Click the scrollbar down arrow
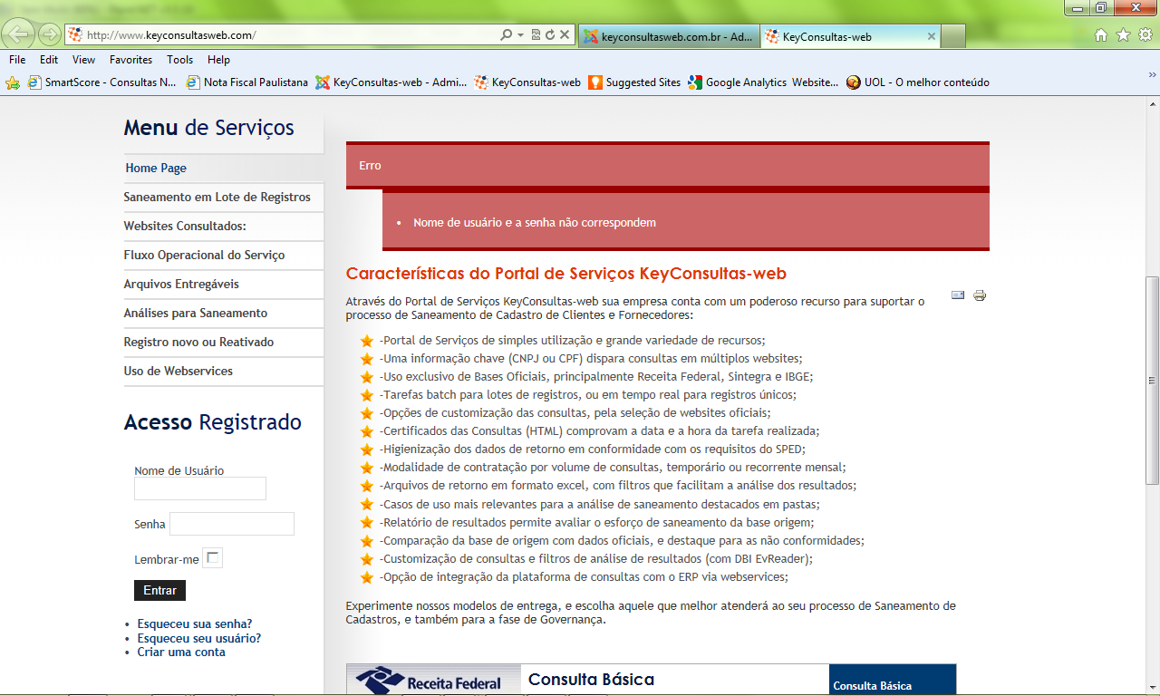Screen dimensions: 1160x696 point(1153,686)
